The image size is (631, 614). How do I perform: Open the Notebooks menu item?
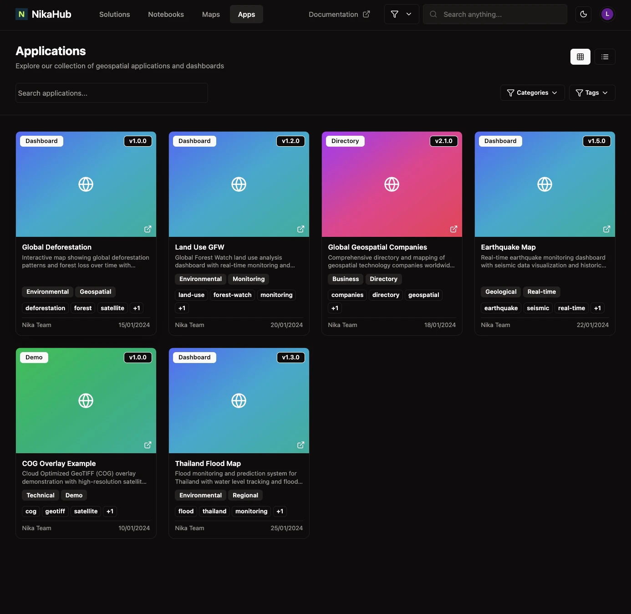tap(166, 14)
